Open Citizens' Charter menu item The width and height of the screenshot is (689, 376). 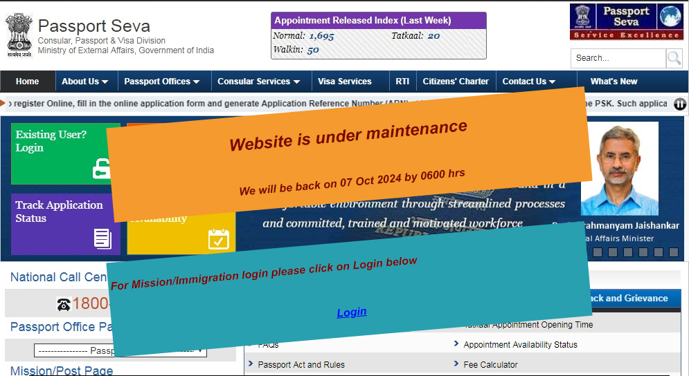point(456,81)
